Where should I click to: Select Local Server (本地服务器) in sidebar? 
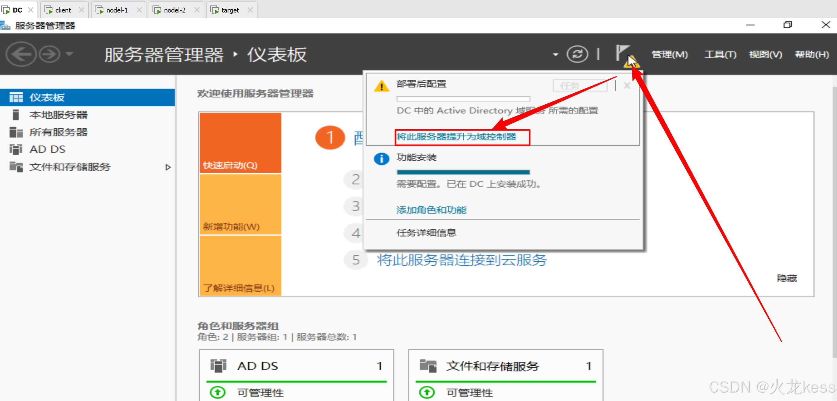click(x=58, y=115)
